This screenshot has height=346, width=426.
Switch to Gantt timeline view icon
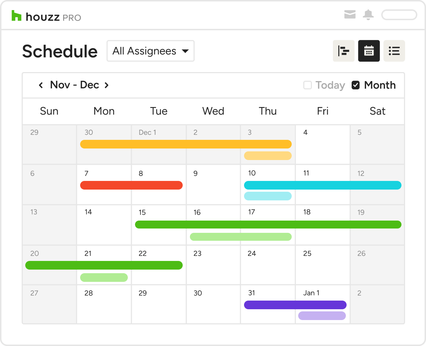point(343,51)
